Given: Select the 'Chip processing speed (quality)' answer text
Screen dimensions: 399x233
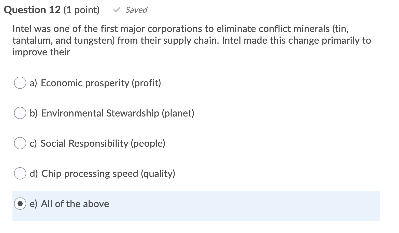Looking at the screenshot, I should click(109, 173).
